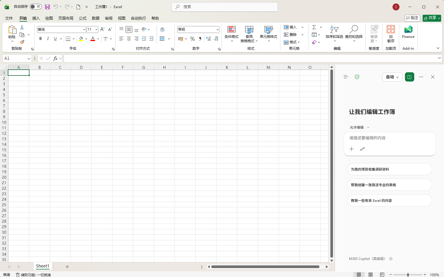This screenshot has height=277, width=444.
Task: Open the 插入 ribbon tab
Action: pyautogui.click(x=36, y=18)
